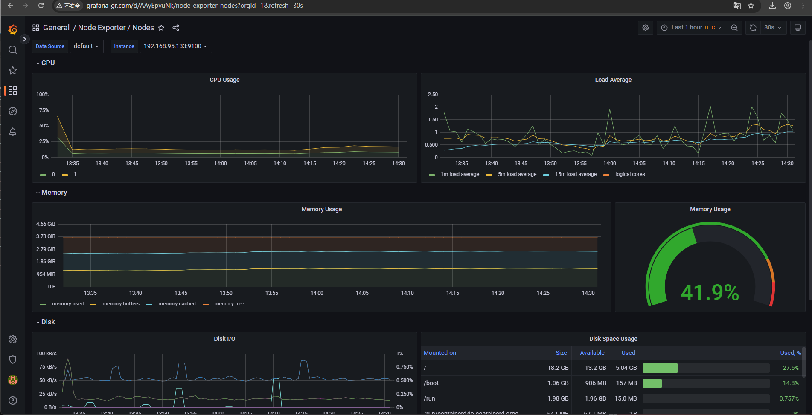Toggle 5m load average legend series
The image size is (812, 415).
pyautogui.click(x=517, y=174)
